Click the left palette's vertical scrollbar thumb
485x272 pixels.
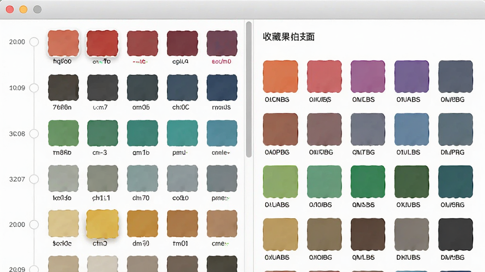(x=249, y=89)
